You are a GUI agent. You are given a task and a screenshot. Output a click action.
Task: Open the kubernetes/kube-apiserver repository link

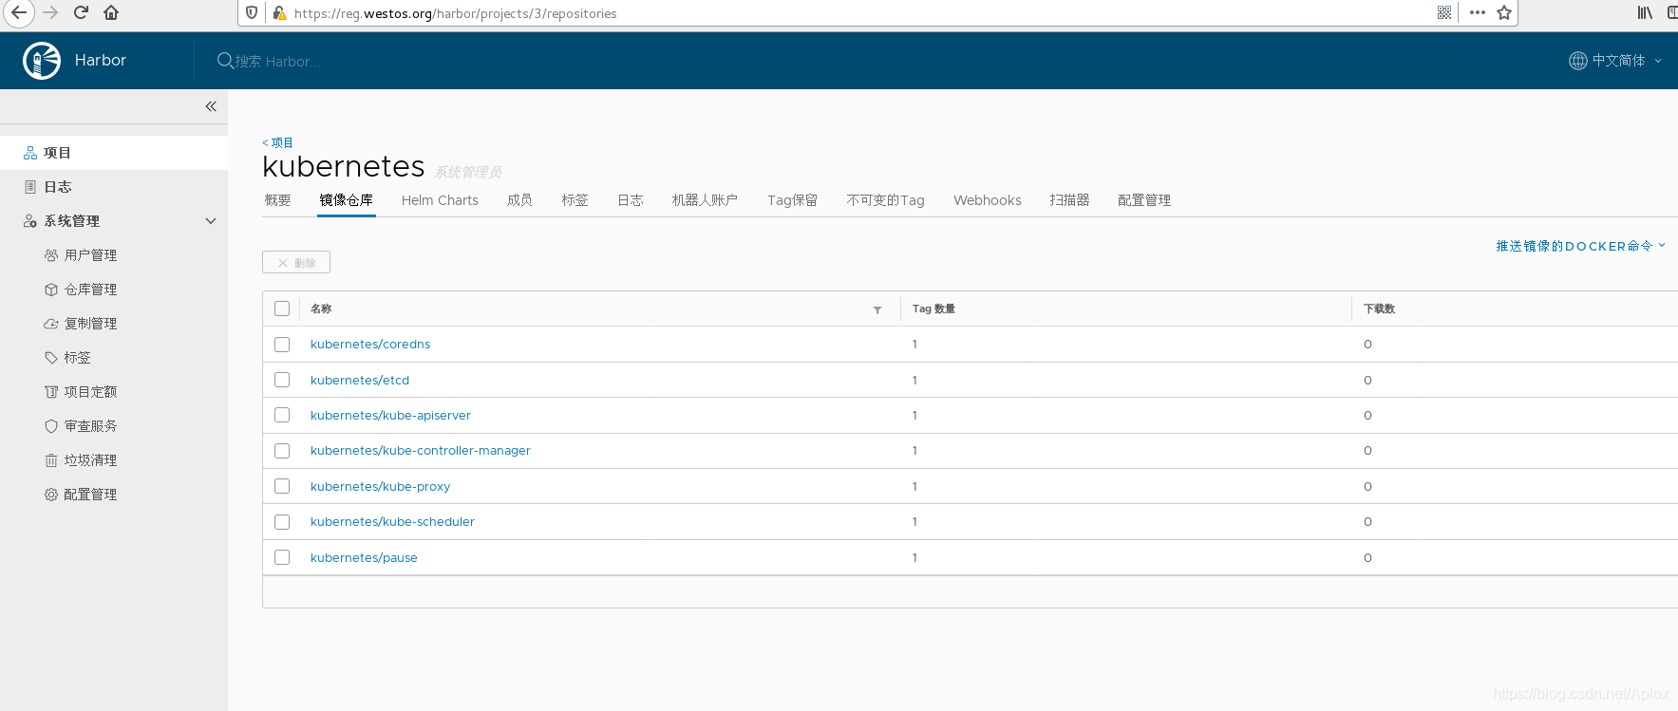click(390, 415)
